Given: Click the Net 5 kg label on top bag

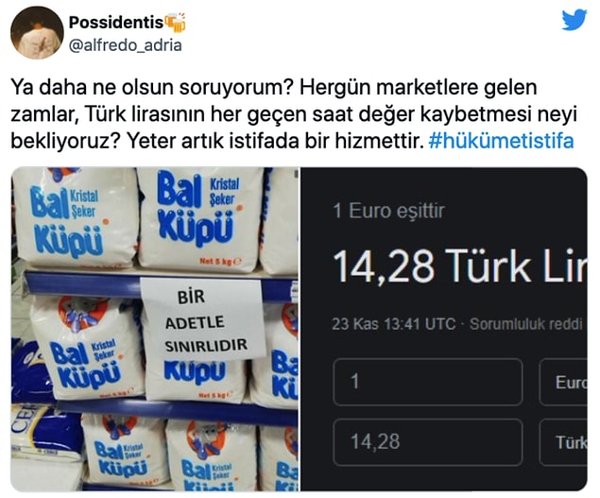Looking at the screenshot, I should pyautogui.click(x=221, y=262).
